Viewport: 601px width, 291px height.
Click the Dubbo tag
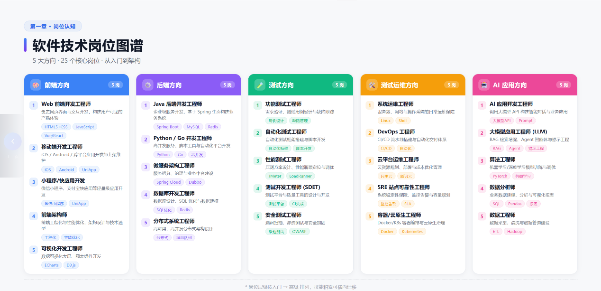point(195,182)
